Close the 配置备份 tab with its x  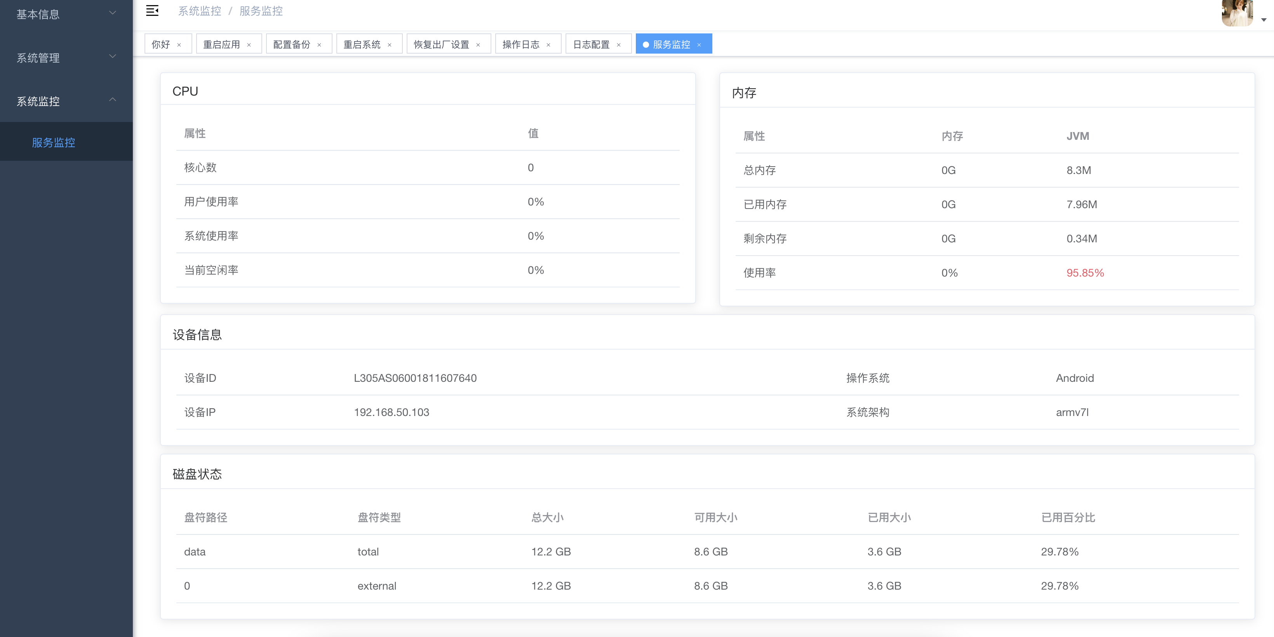coord(319,45)
